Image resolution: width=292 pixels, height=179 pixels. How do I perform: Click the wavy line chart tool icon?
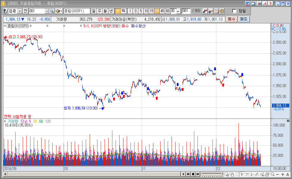247,175
